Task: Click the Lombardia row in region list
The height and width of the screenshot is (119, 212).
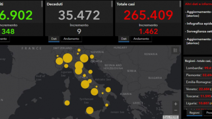Action: coord(198,68)
